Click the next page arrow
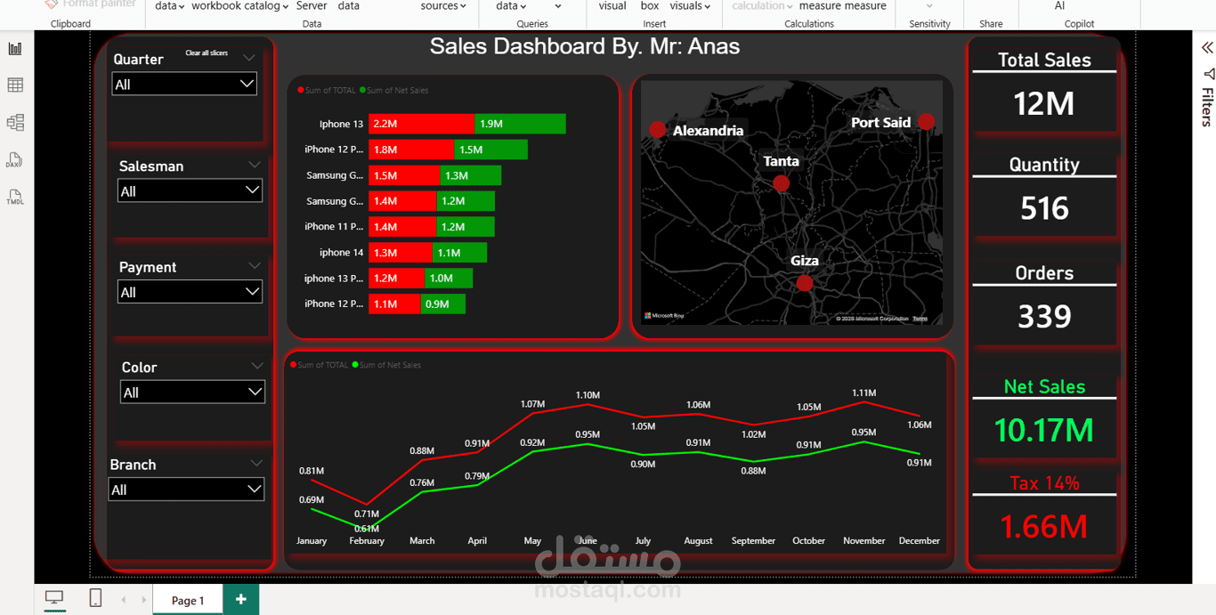The height and width of the screenshot is (615, 1216). pos(143,600)
